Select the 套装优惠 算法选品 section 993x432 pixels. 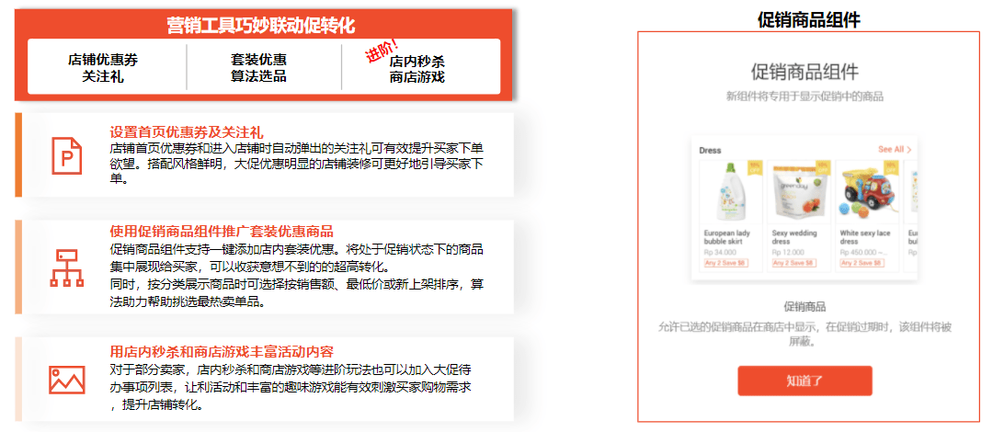258,68
